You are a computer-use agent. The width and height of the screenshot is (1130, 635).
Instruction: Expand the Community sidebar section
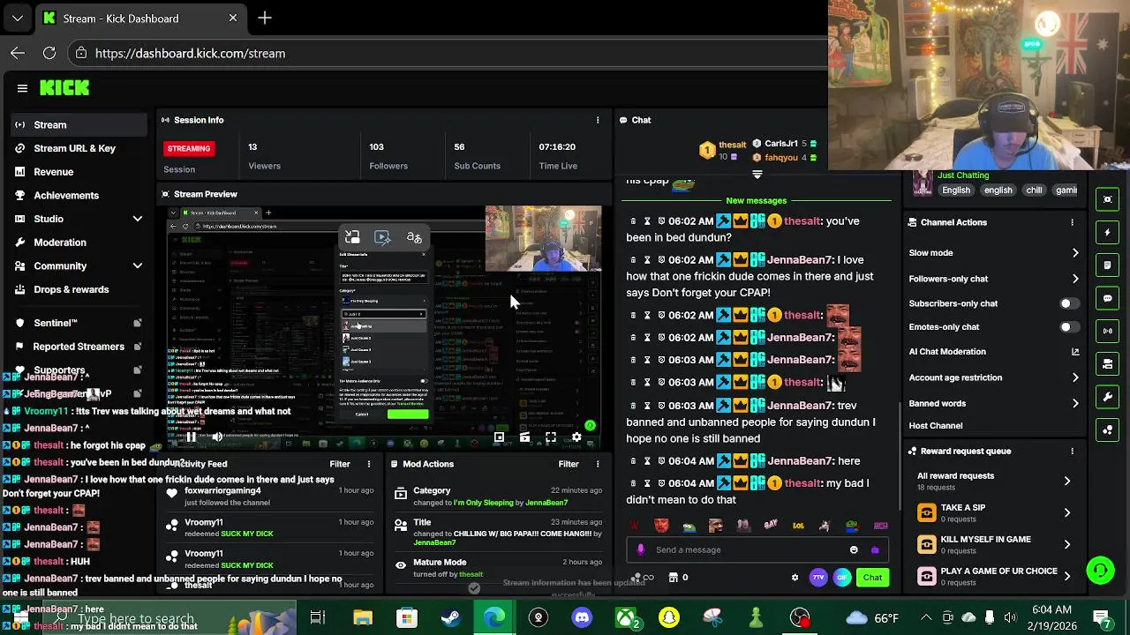(x=137, y=265)
